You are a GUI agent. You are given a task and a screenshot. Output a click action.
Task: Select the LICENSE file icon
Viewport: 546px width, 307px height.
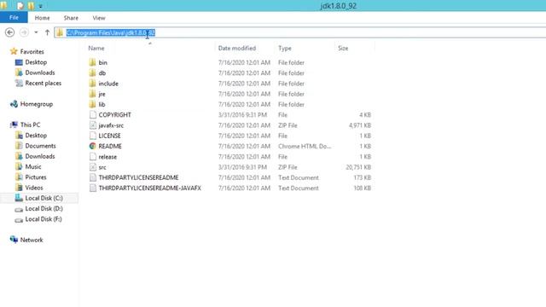tap(93, 136)
